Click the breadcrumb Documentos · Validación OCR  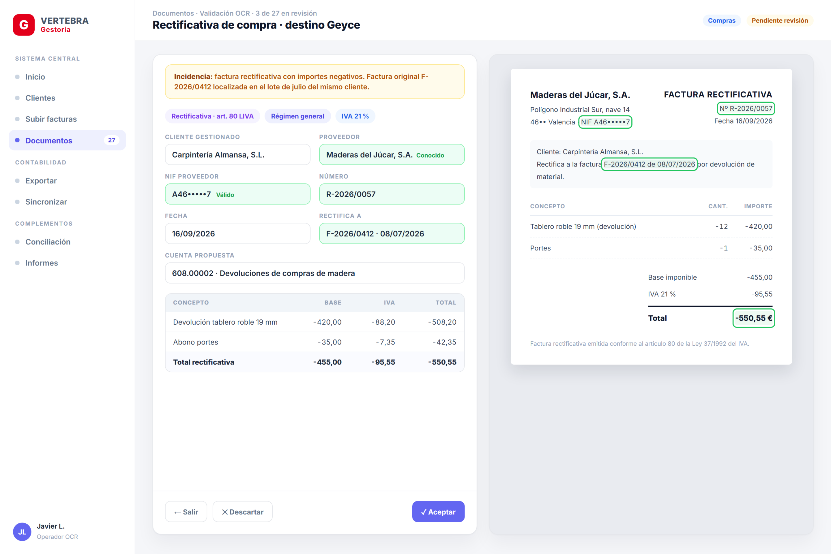201,13
